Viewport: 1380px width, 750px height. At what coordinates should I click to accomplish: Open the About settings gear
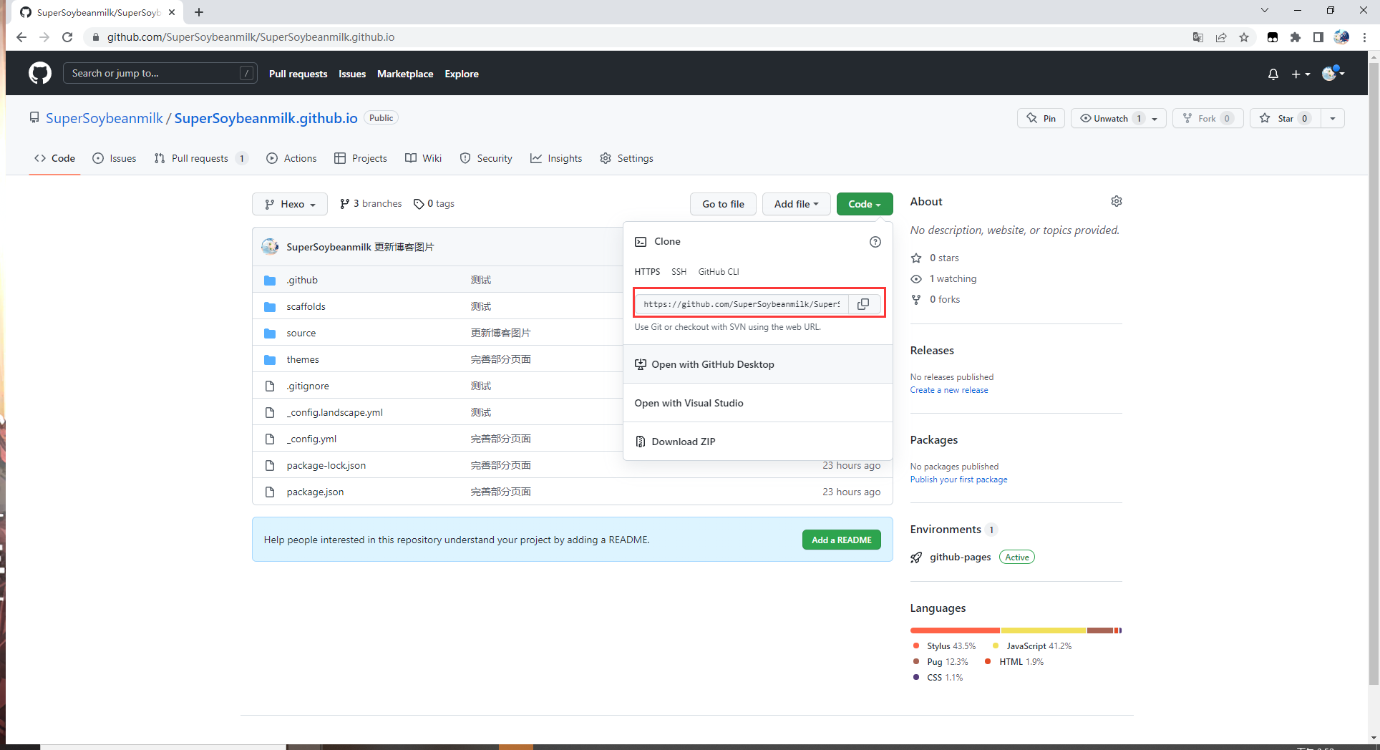pos(1116,202)
